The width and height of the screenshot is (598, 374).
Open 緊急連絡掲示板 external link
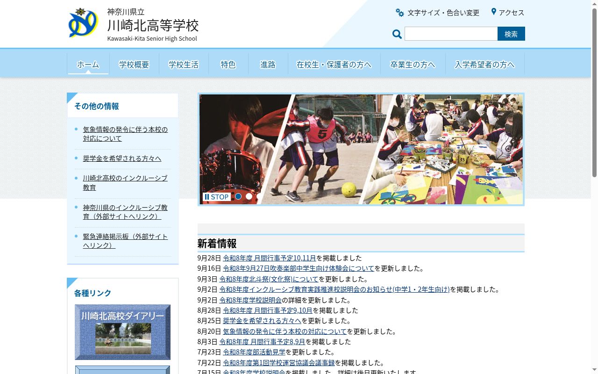125,241
